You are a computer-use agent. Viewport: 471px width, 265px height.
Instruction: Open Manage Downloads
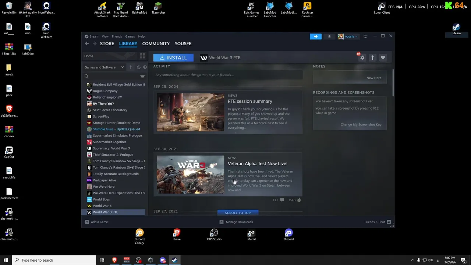click(x=236, y=222)
